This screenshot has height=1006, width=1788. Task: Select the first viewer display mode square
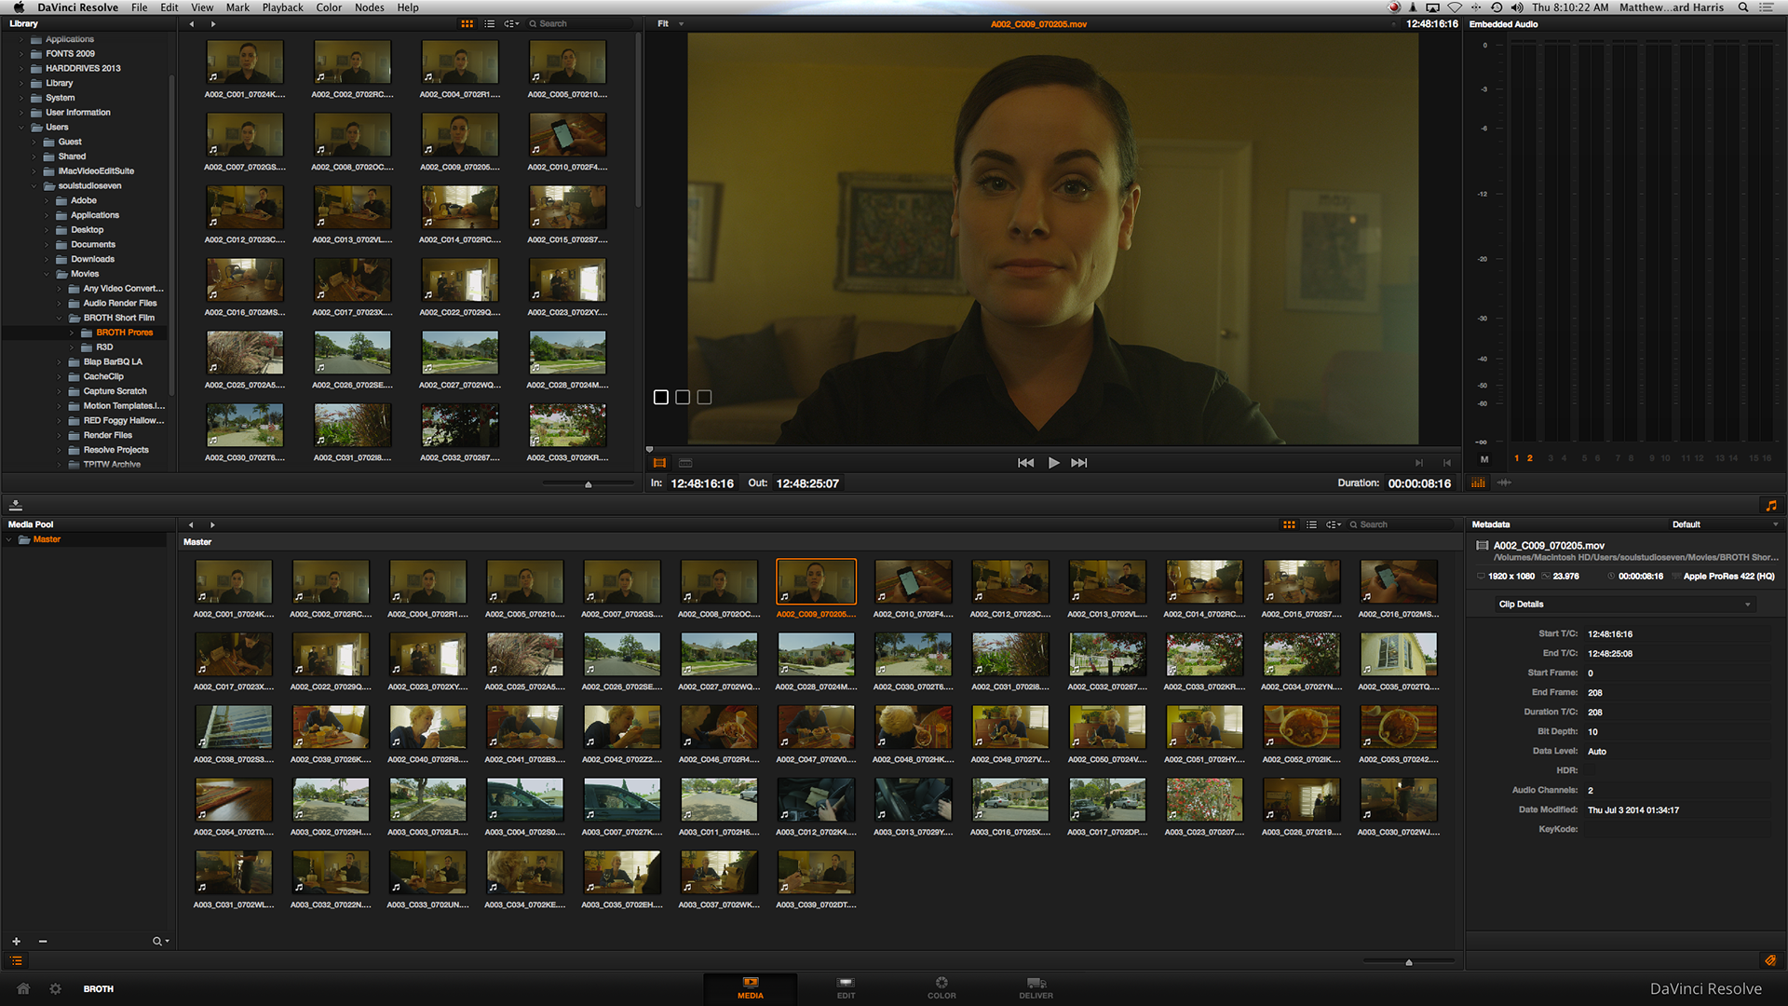[661, 398]
